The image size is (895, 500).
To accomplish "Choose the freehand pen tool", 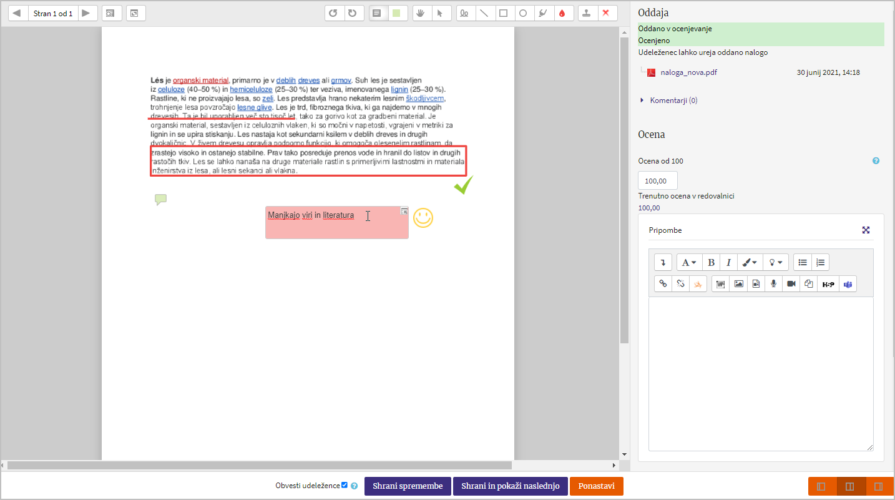I will tap(465, 13).
